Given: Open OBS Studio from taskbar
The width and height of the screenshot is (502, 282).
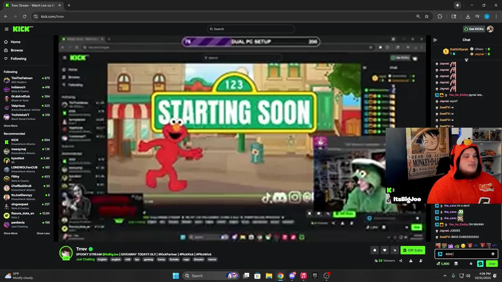Looking at the screenshot, I should [x=326, y=276].
